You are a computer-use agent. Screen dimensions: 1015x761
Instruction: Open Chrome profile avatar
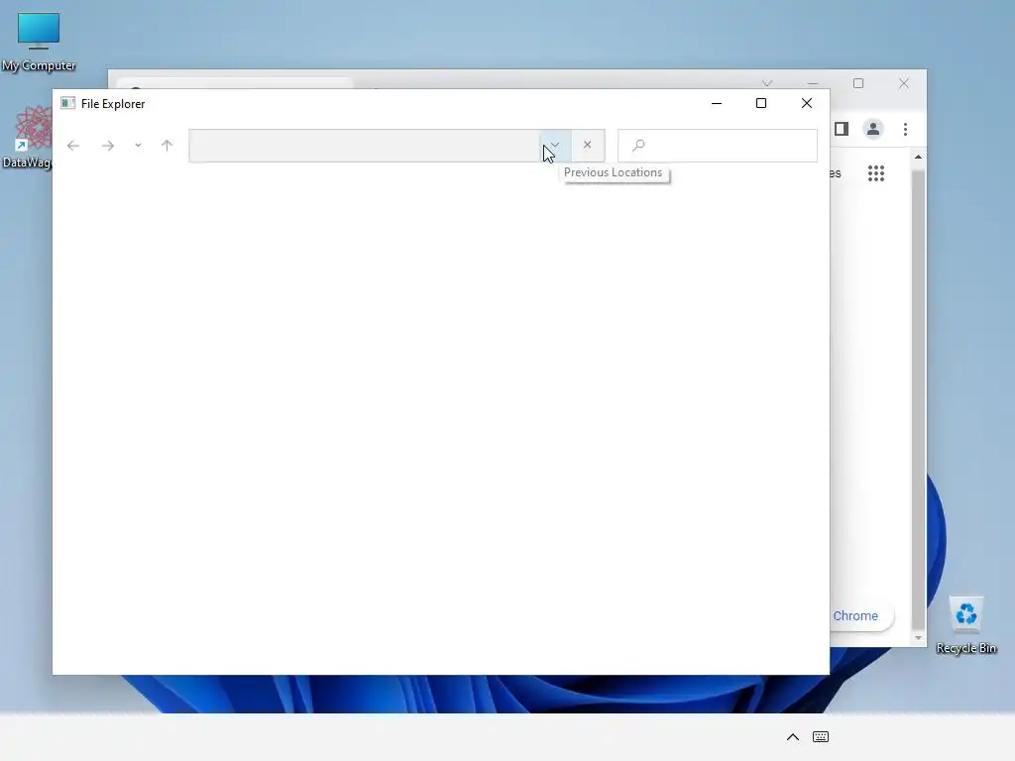pos(873,129)
